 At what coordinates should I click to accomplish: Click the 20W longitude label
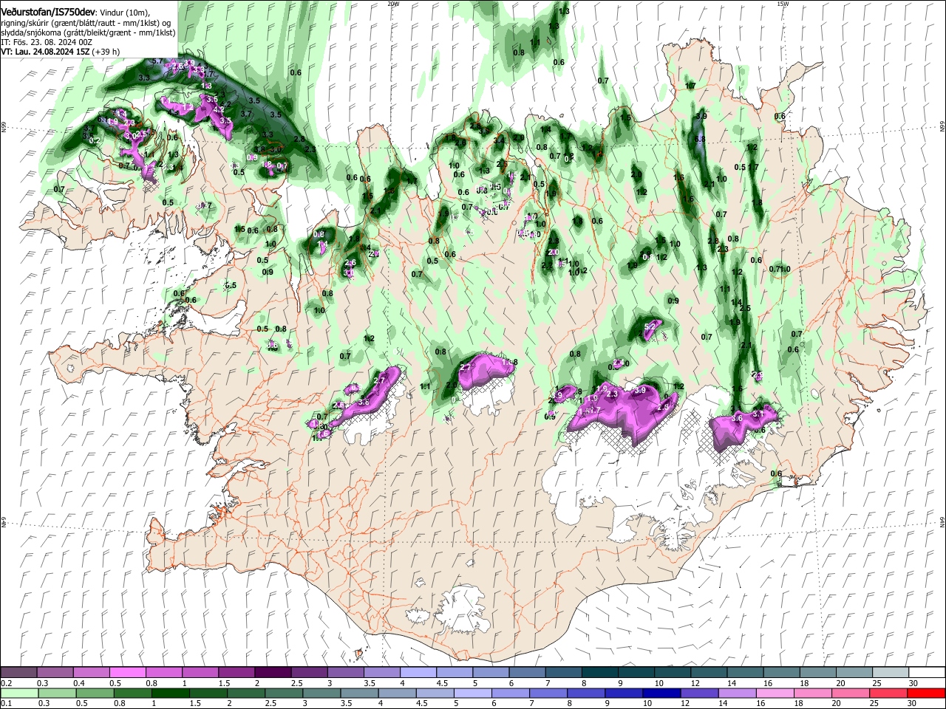[393, 4]
